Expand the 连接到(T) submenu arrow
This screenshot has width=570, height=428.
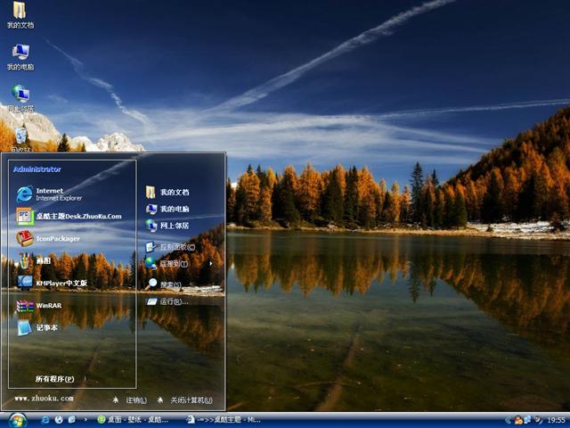coord(210,264)
